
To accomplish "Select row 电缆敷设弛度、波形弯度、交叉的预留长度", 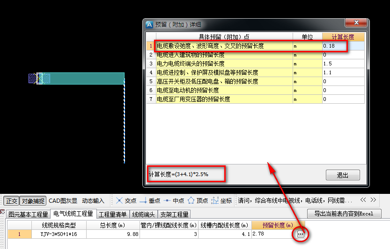I will point(256,46).
